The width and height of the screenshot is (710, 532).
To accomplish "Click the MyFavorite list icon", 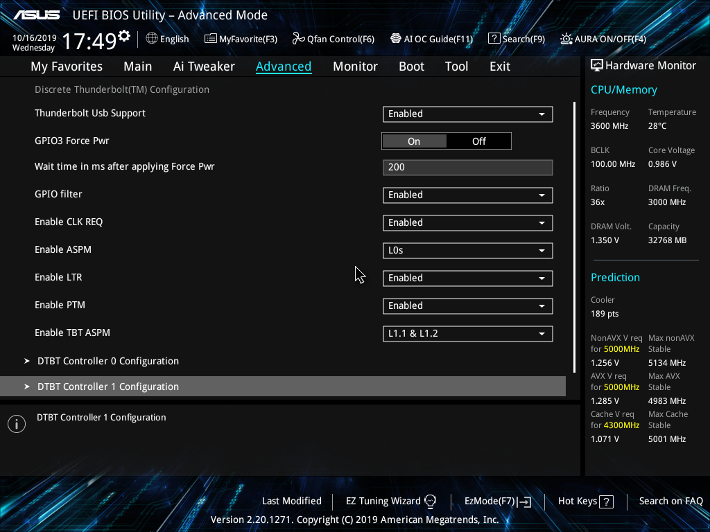I will (211, 39).
